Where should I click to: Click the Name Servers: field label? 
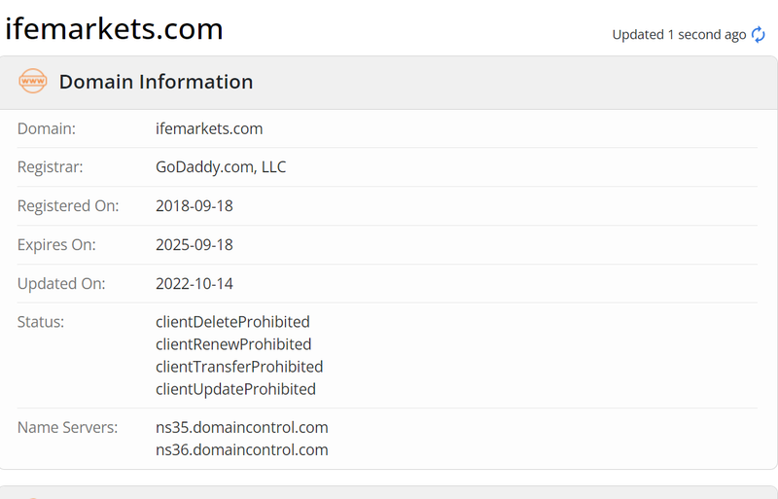[x=67, y=427]
